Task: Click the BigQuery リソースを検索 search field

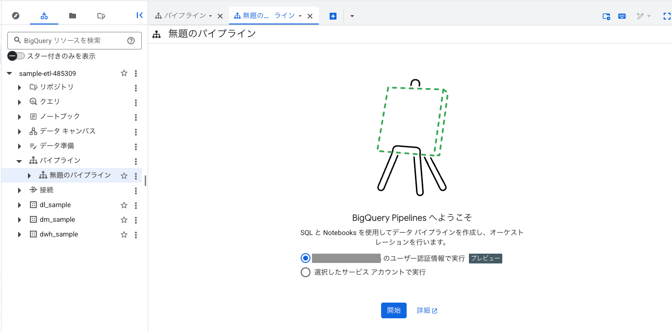Action: point(74,40)
